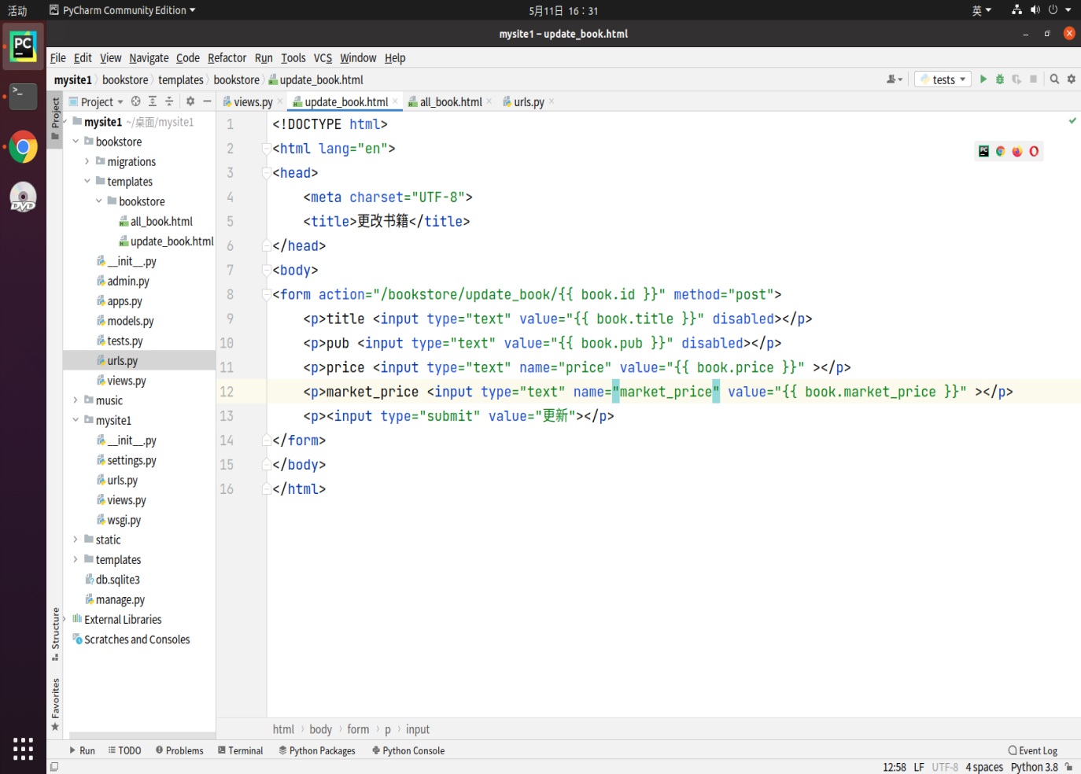The image size is (1081, 774).
Task: Click the 12:58 line:column indicator
Action: click(894, 767)
